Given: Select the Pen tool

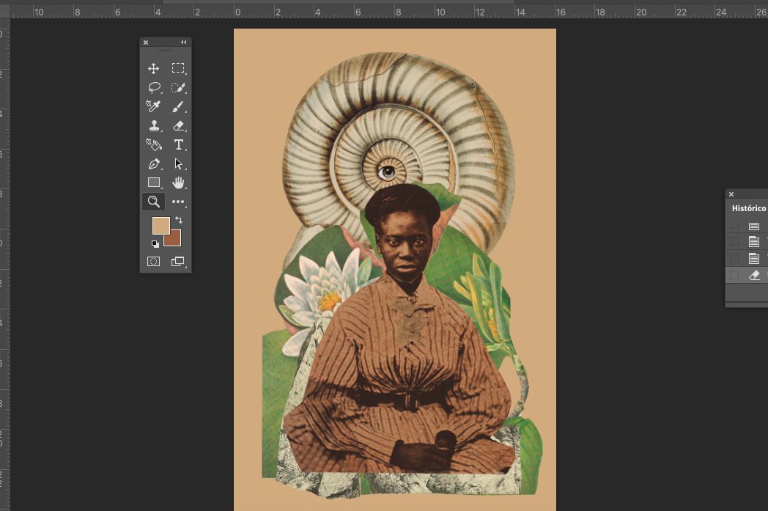Looking at the screenshot, I should (154, 163).
